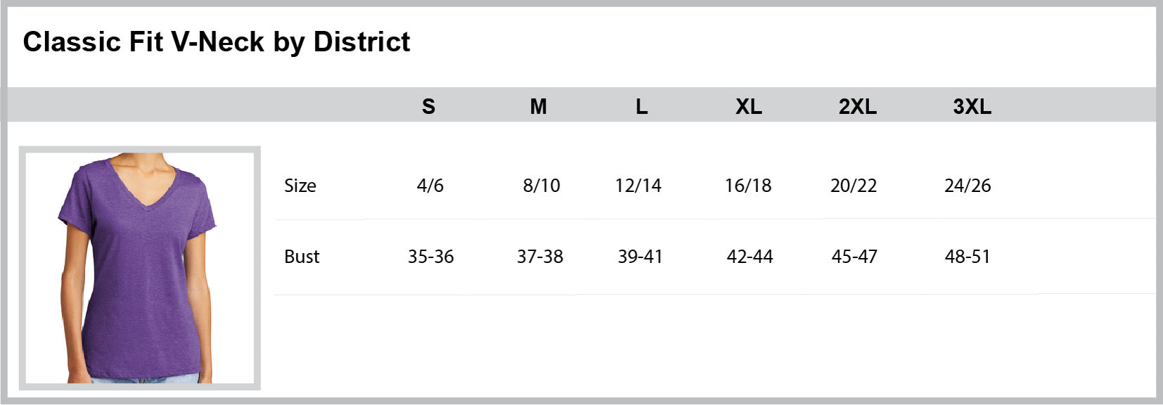Click the Bust row label
The image size is (1163, 405).
302,257
